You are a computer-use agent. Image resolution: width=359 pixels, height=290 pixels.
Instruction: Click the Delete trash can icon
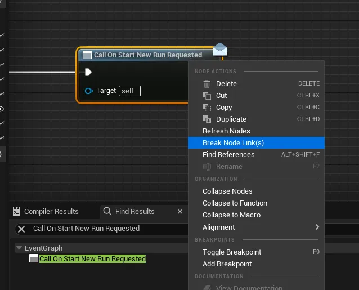click(207, 84)
